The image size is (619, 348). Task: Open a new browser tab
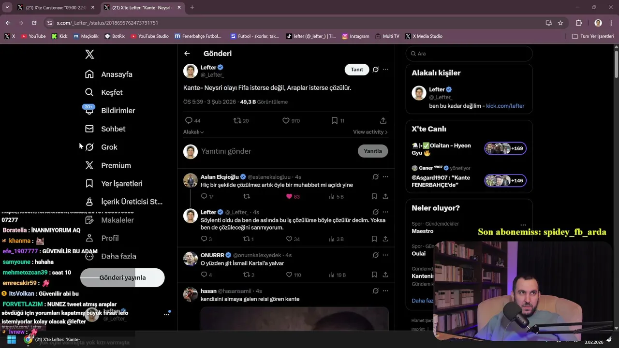click(x=192, y=7)
